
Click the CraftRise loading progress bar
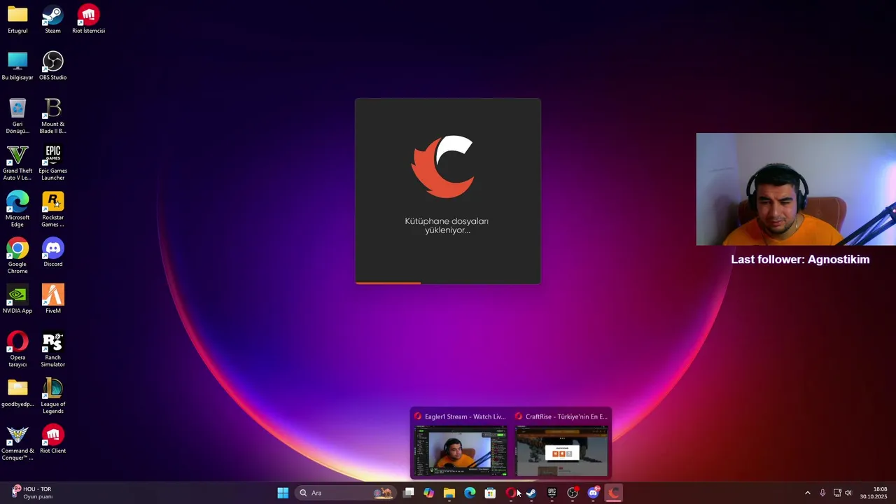[448, 283]
